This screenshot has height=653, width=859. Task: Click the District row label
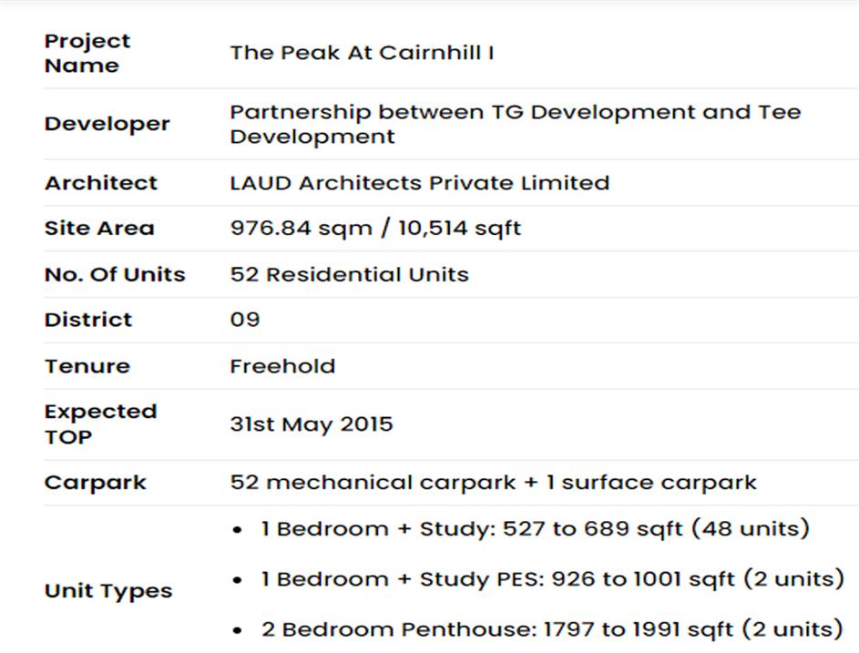pyautogui.click(x=88, y=321)
